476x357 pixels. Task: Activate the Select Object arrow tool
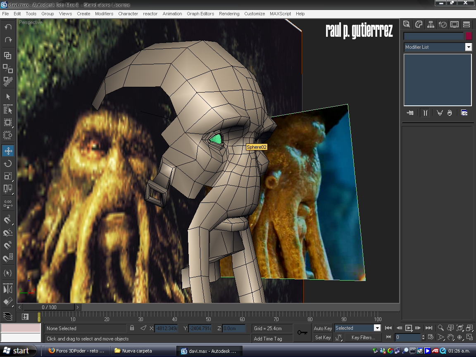[8, 97]
